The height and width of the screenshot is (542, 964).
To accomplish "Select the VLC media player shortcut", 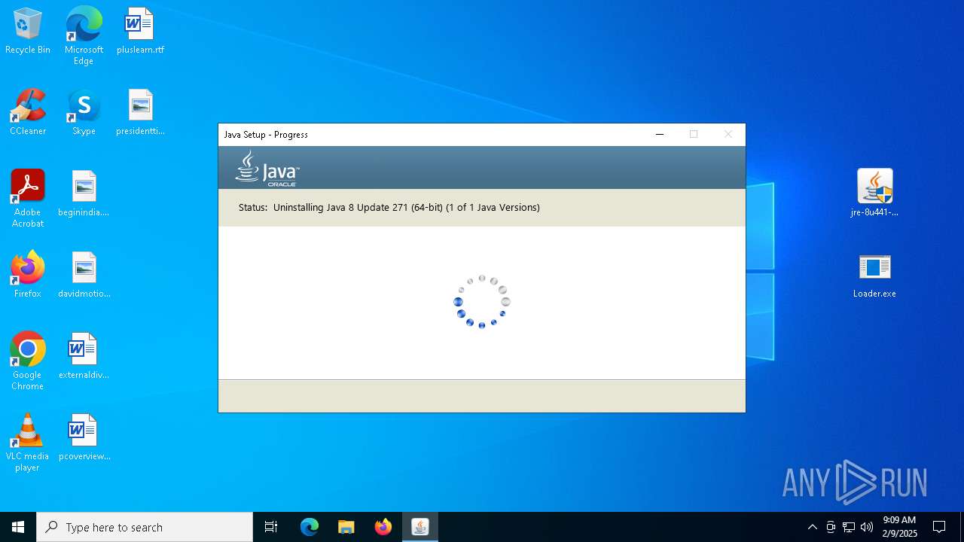I will click(x=27, y=443).
